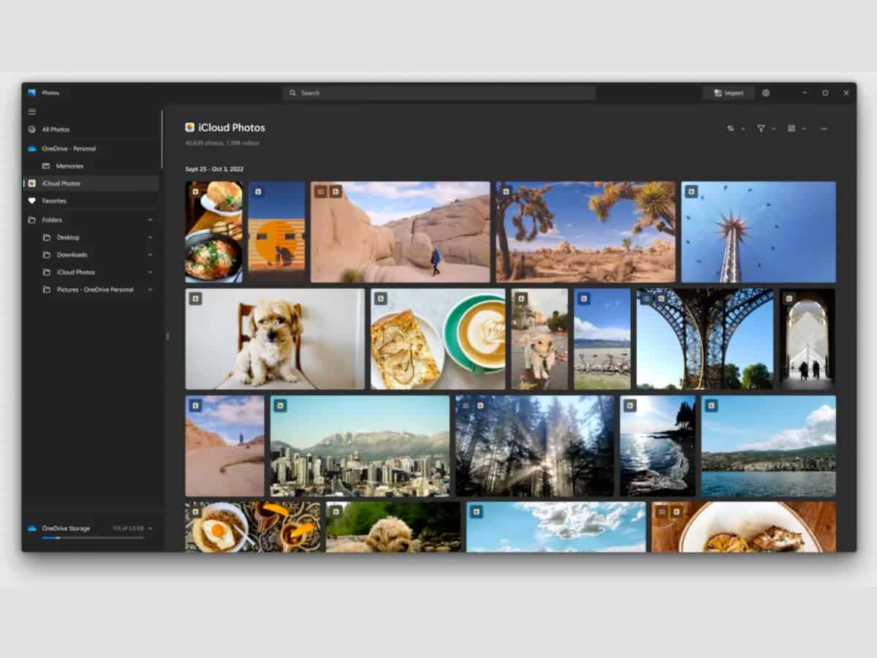Open Memories under OneDrive

tap(69, 166)
